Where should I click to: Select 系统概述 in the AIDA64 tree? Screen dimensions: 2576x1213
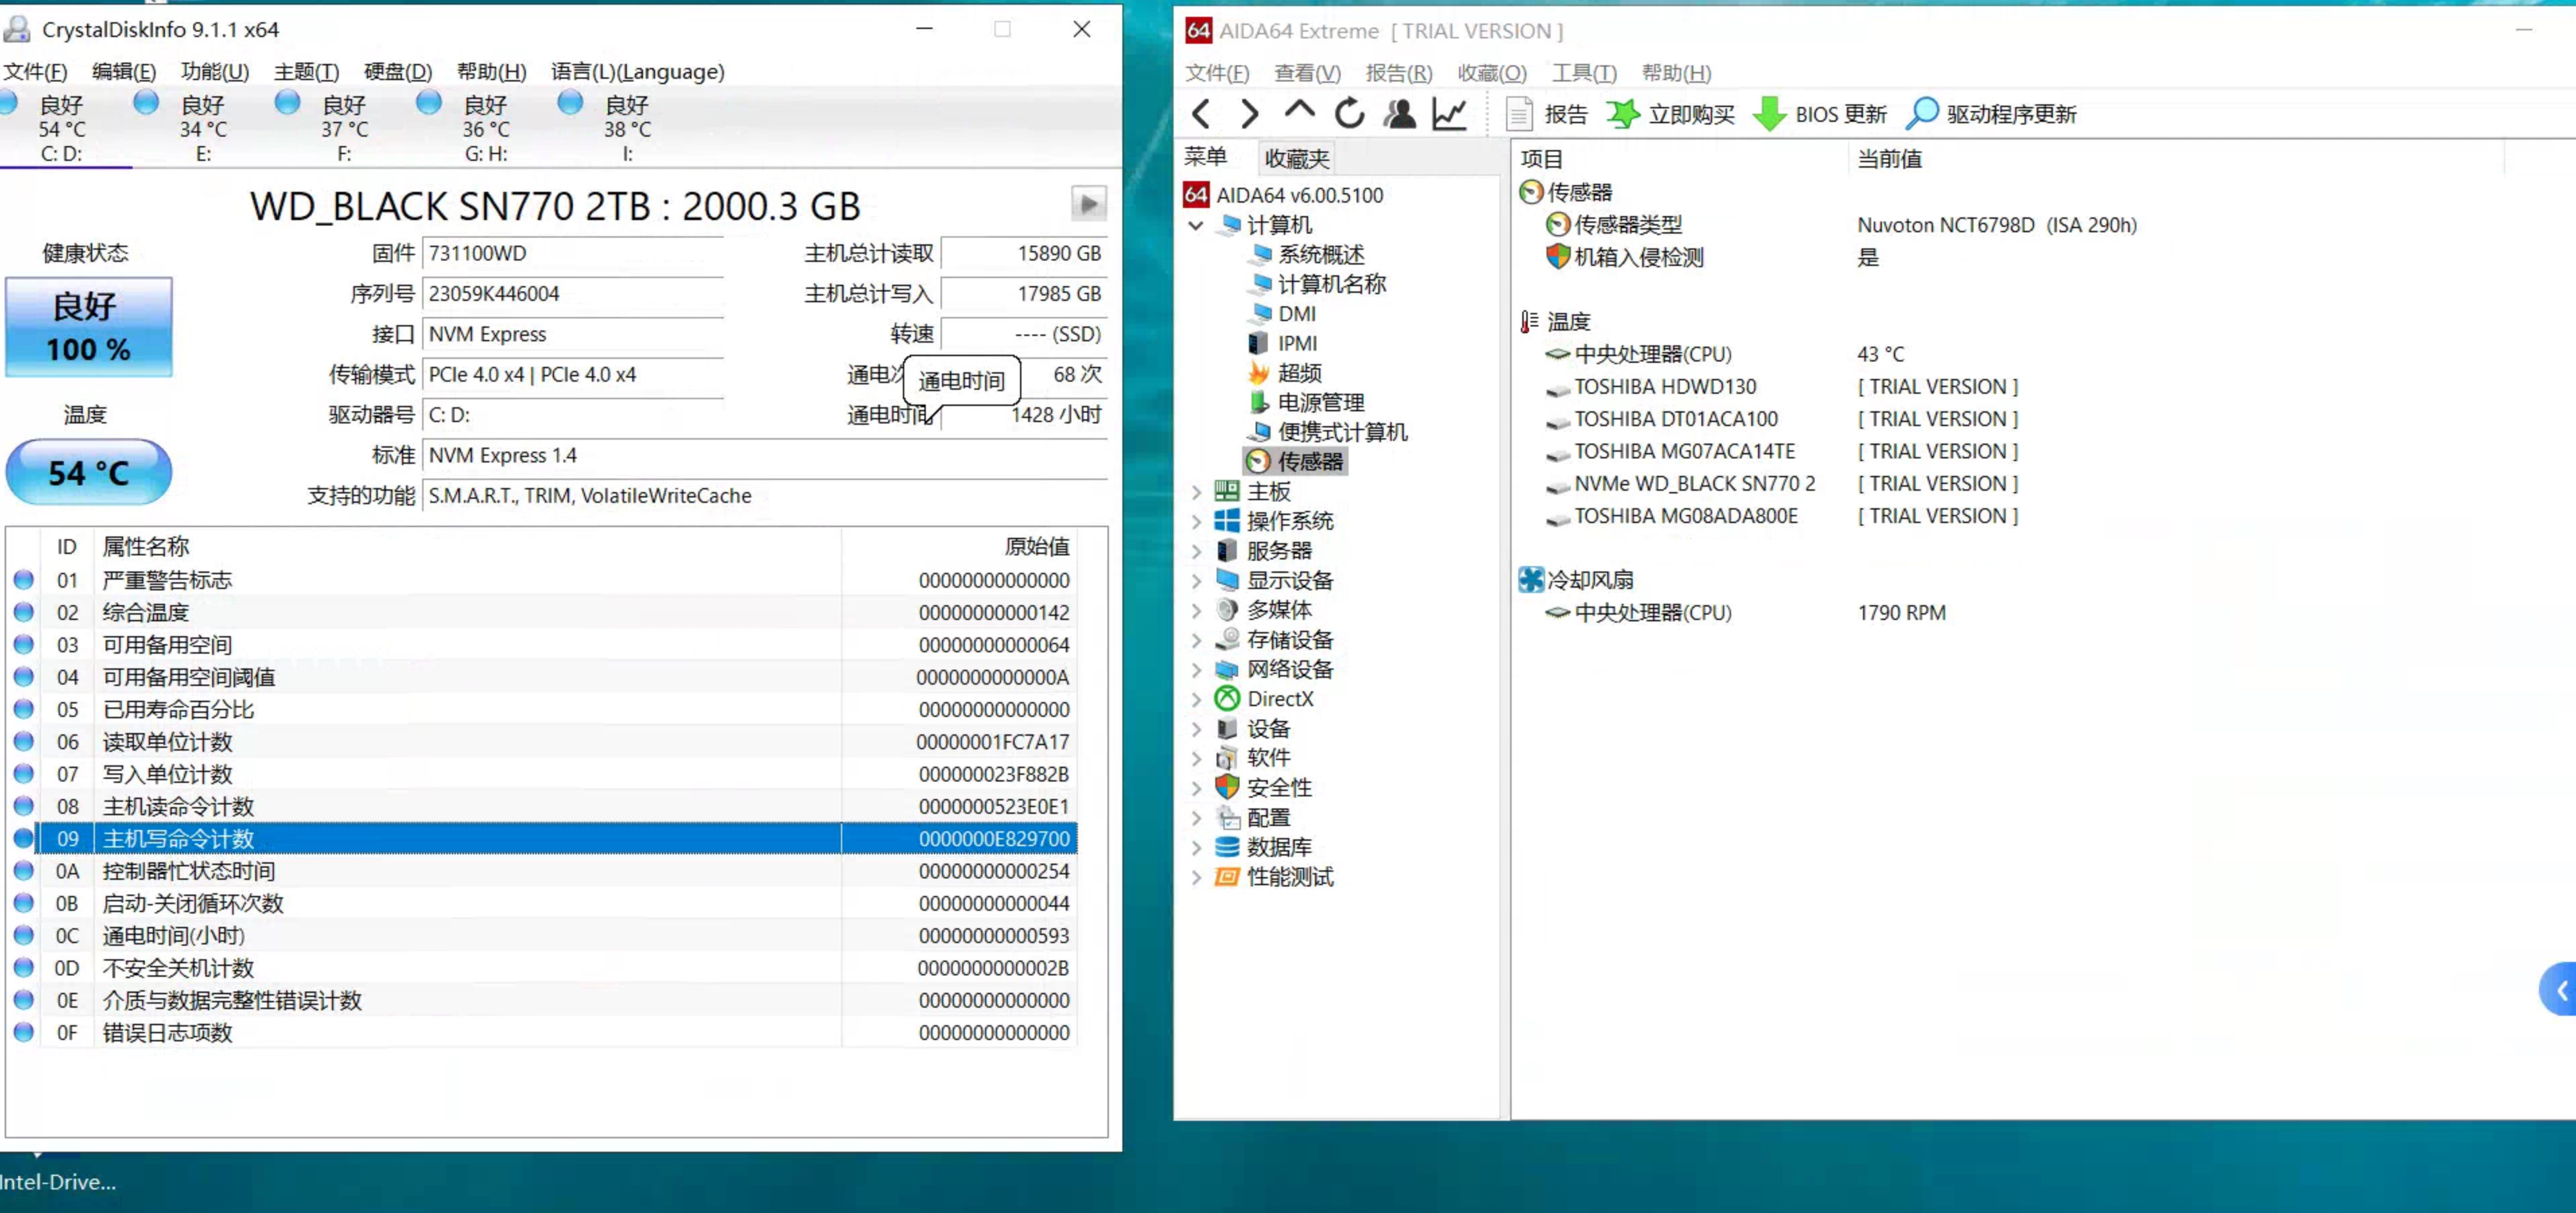click(x=1307, y=255)
